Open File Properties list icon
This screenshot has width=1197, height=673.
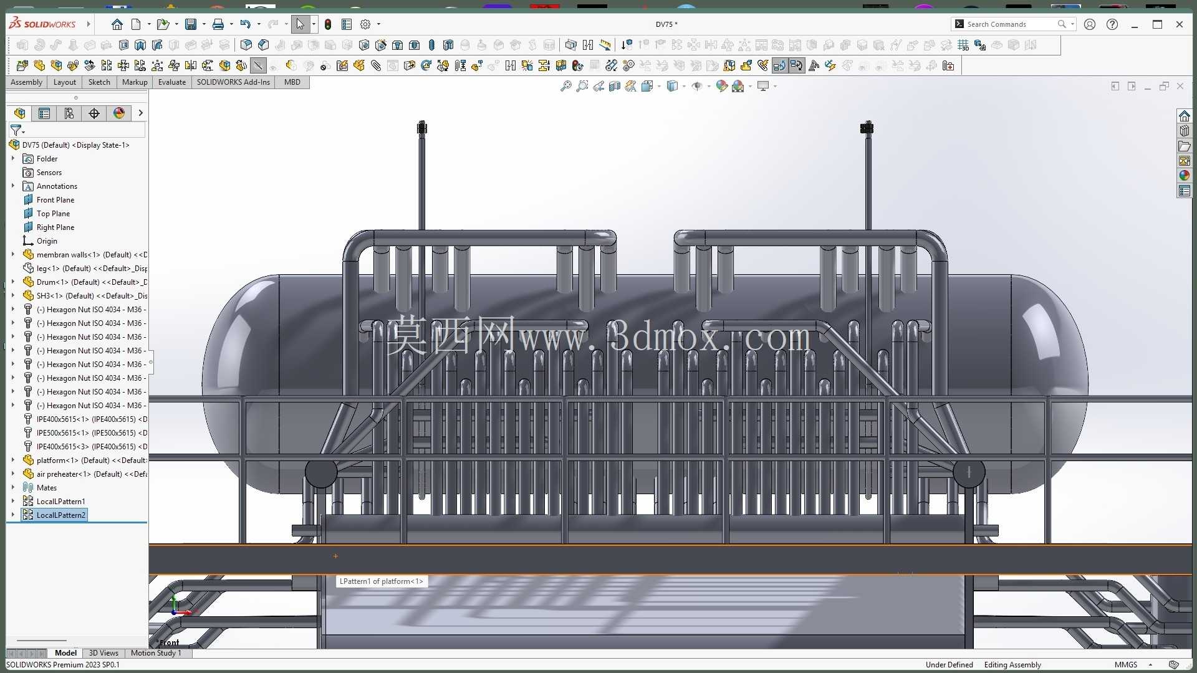point(347,24)
